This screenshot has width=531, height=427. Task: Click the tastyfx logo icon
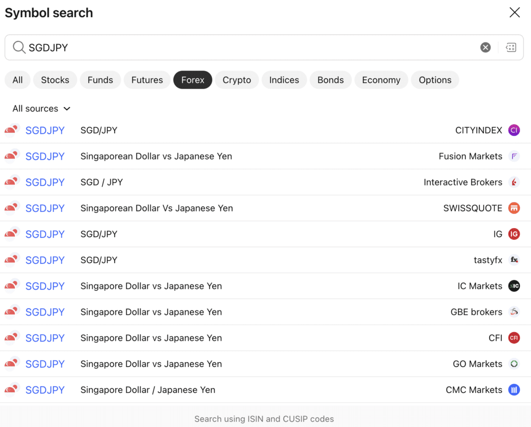tap(514, 260)
